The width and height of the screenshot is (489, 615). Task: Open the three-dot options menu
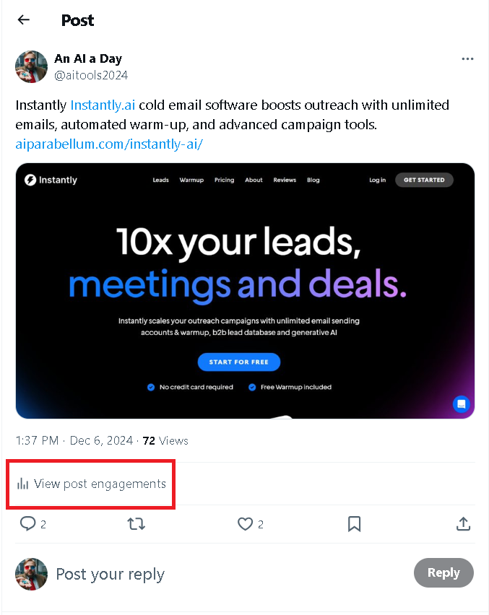[468, 58]
